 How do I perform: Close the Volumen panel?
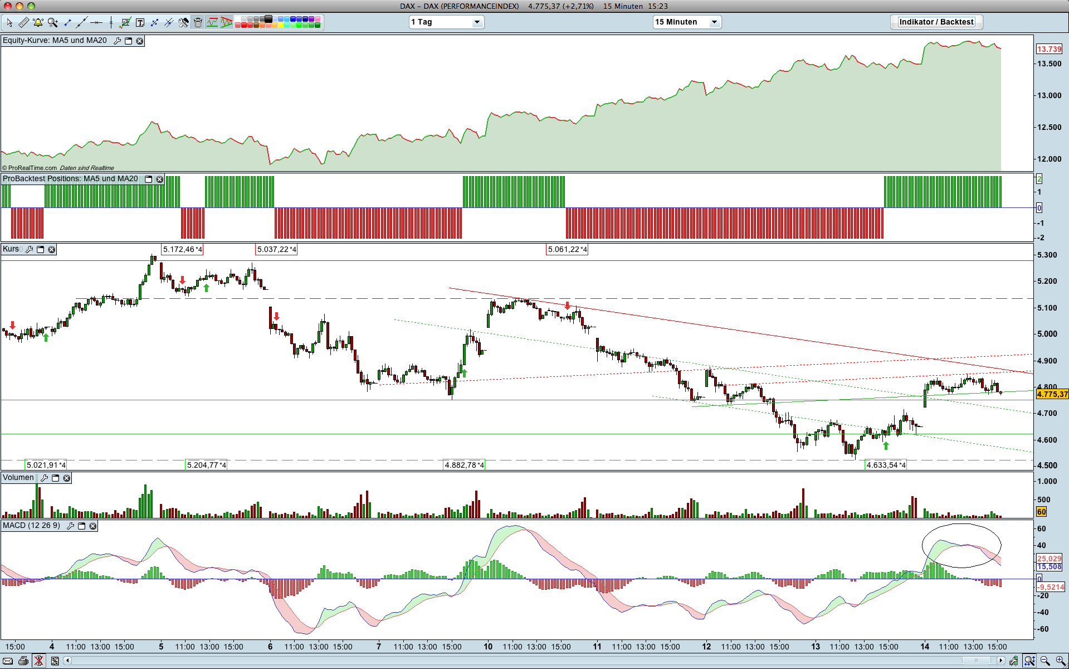click(x=67, y=478)
